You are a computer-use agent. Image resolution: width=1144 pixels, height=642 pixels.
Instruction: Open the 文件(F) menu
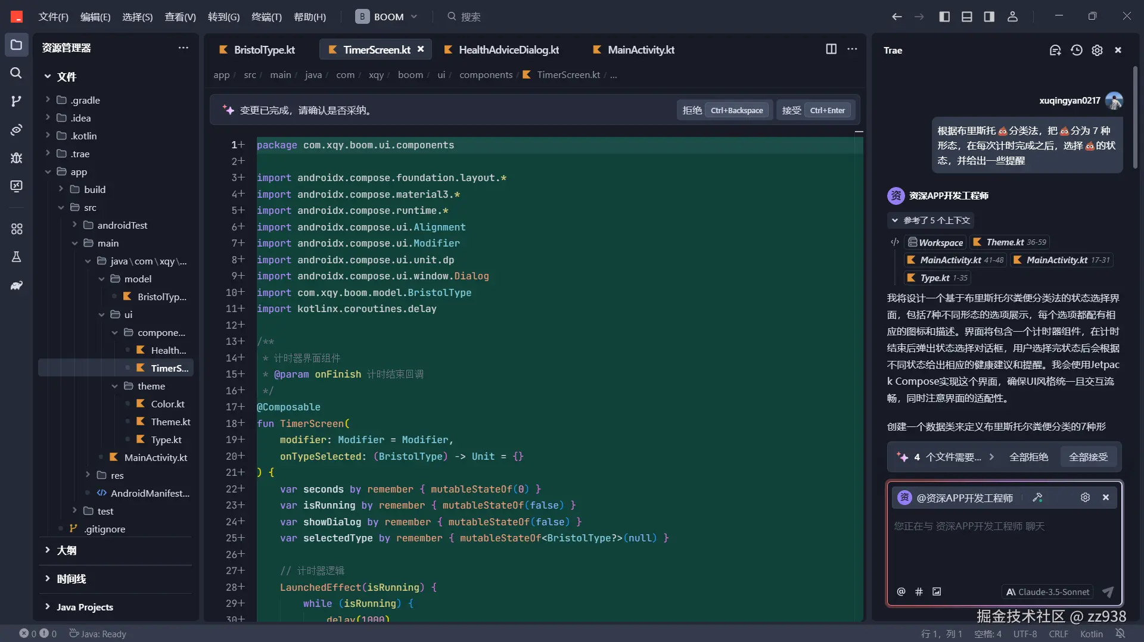53,17
